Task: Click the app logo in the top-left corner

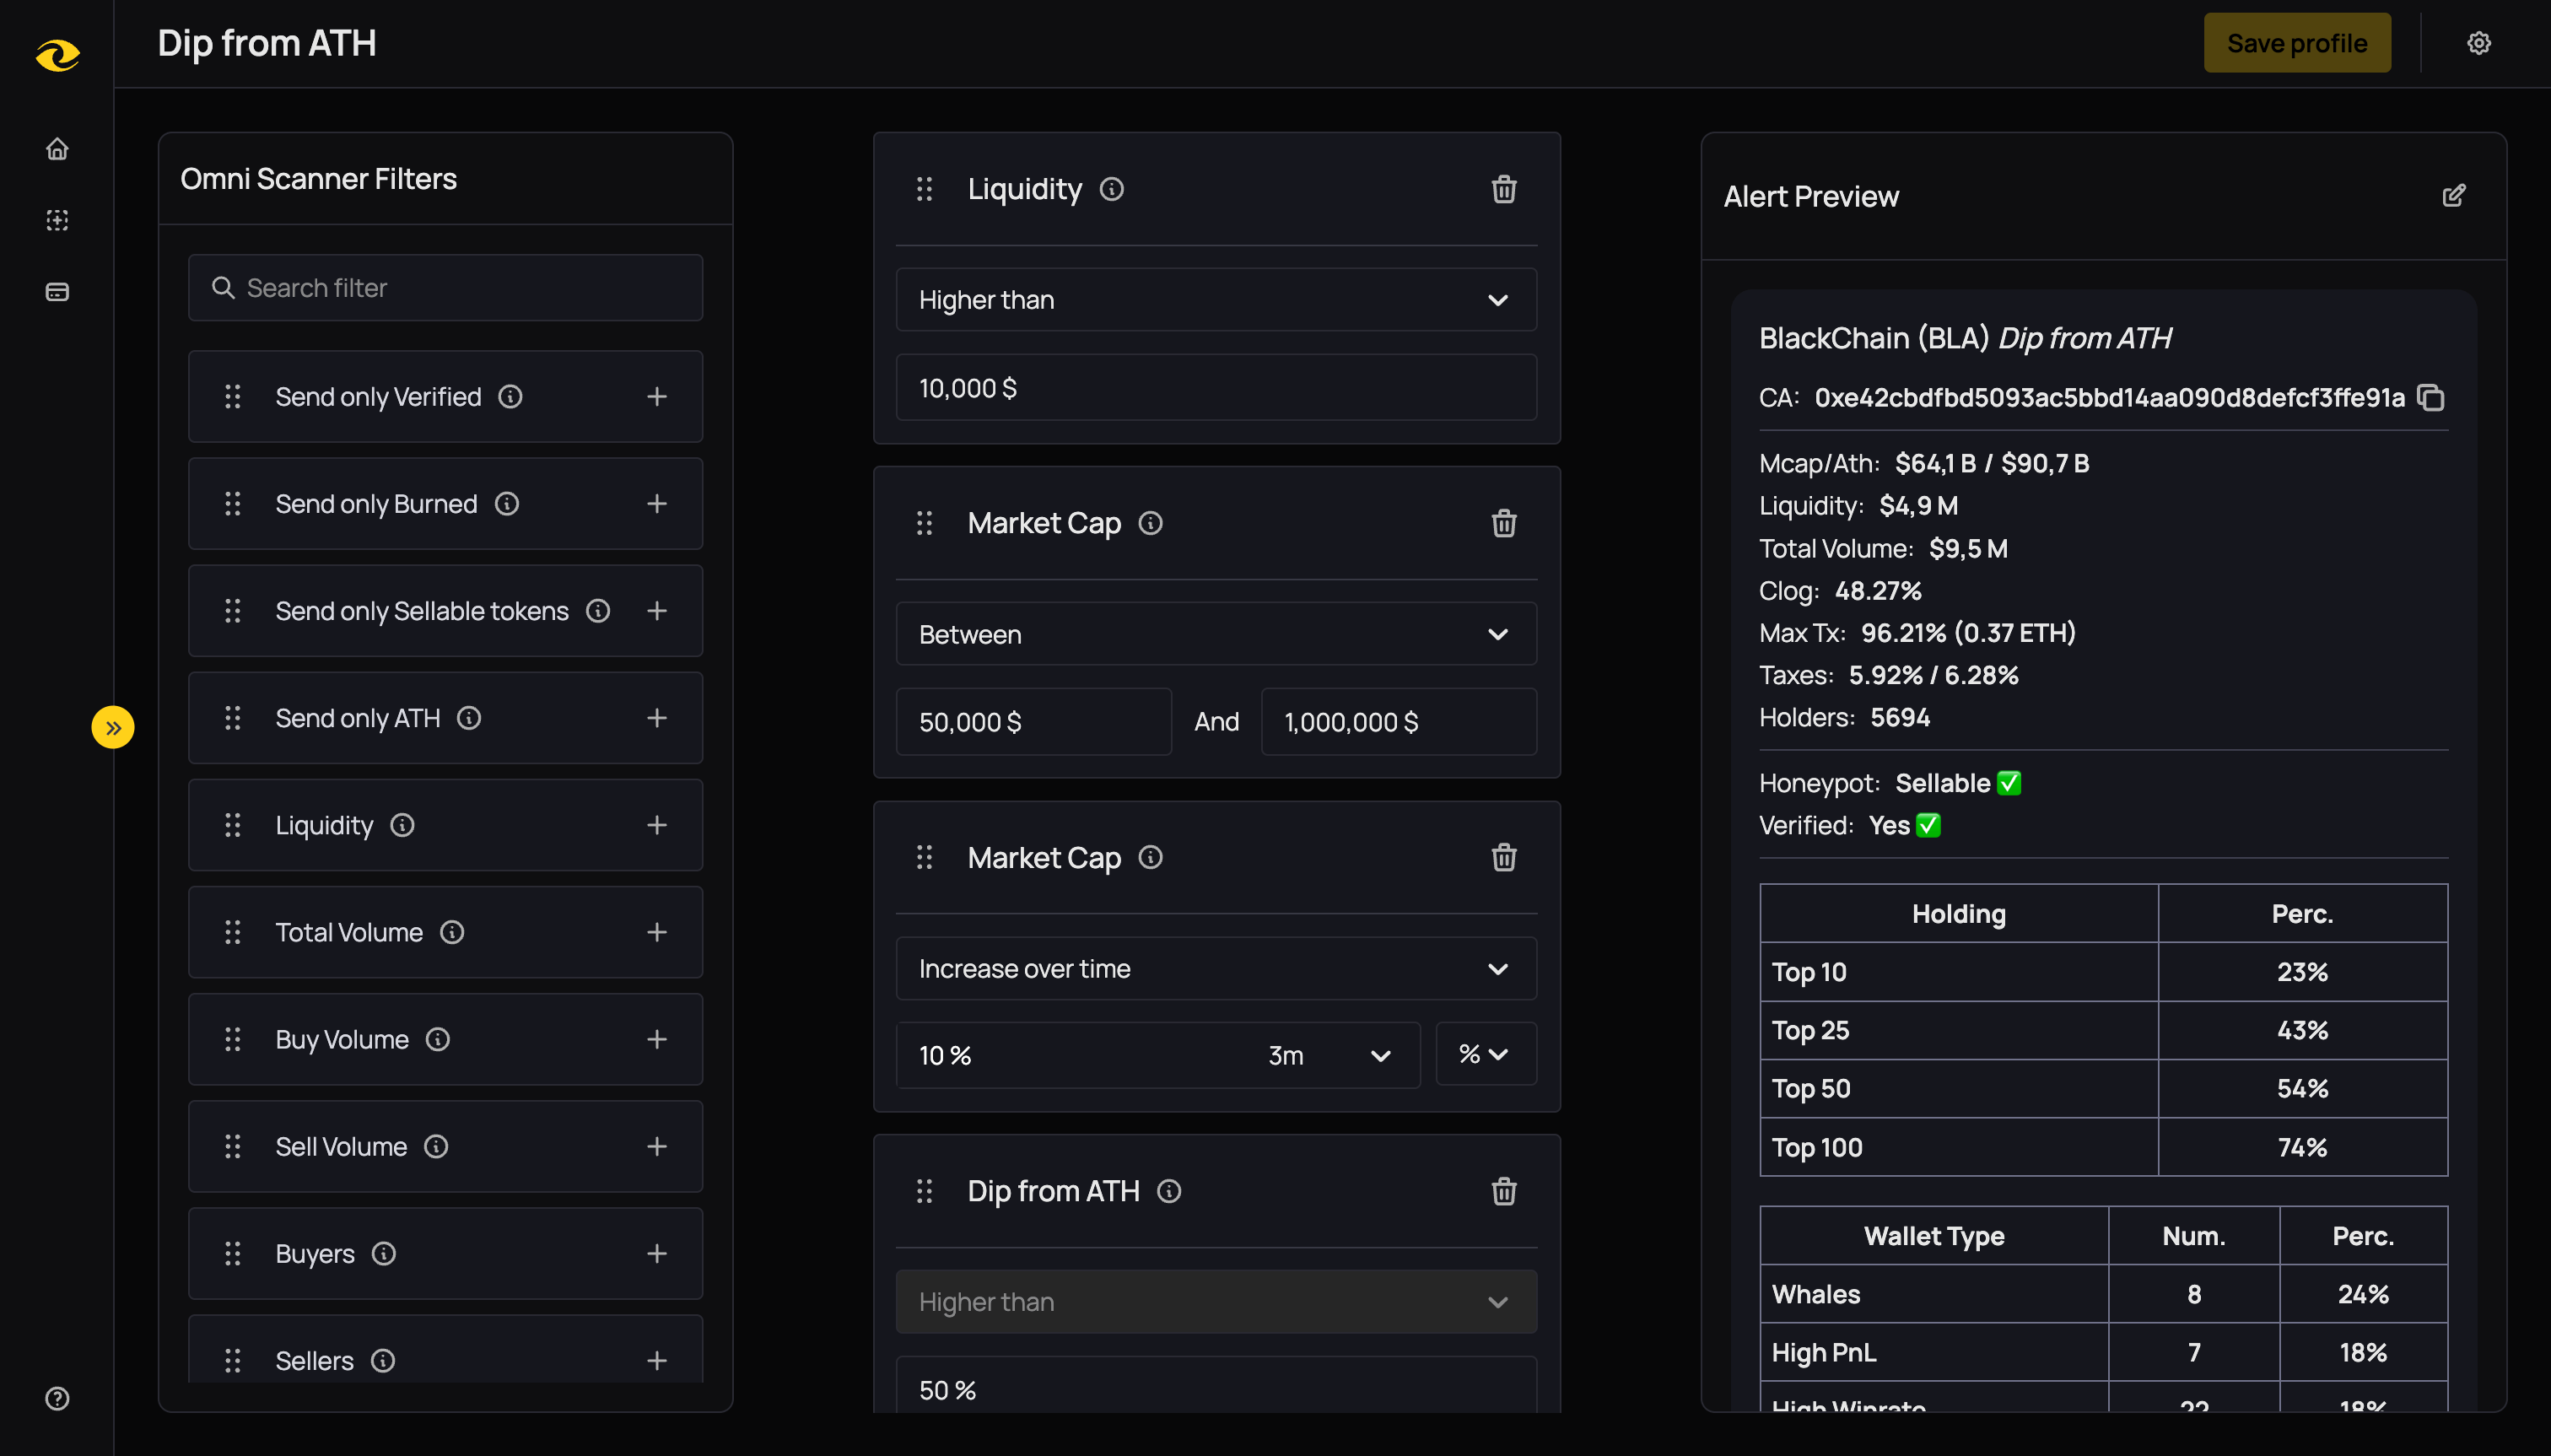Action: tap(57, 56)
